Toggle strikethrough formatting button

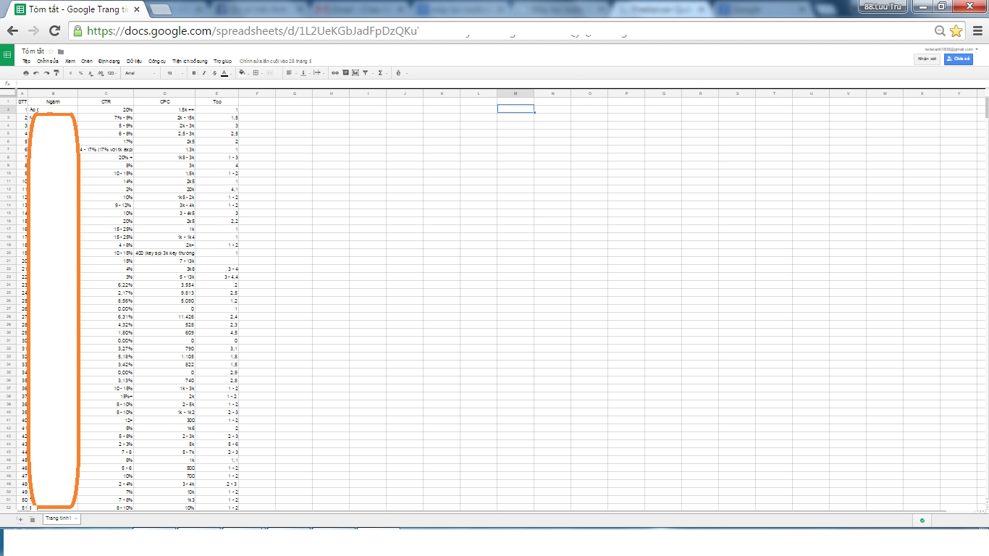click(x=214, y=73)
